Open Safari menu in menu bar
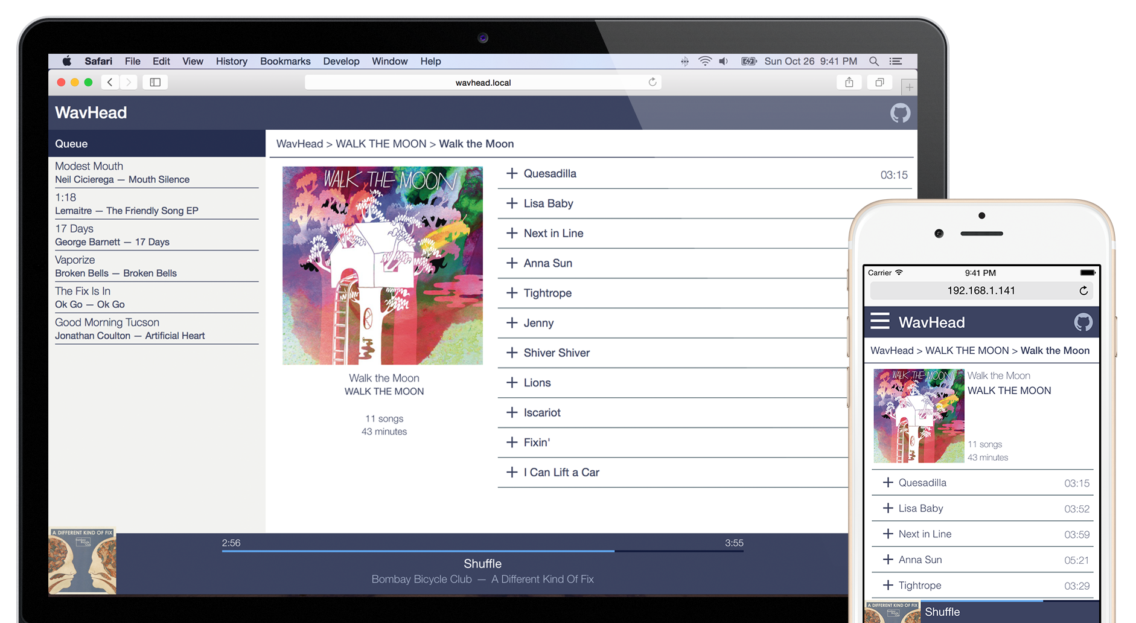1136x623 pixels. tap(98, 61)
